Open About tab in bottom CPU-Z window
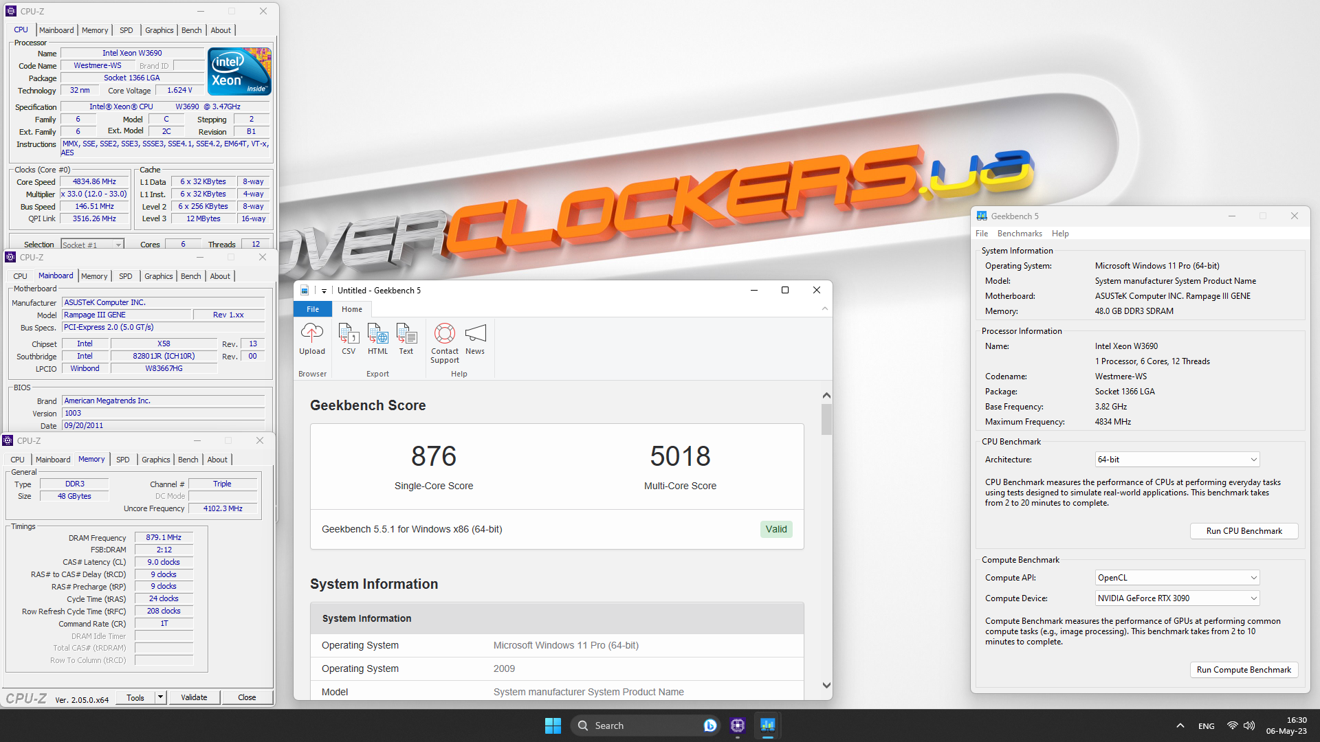1320x742 pixels. (217, 460)
